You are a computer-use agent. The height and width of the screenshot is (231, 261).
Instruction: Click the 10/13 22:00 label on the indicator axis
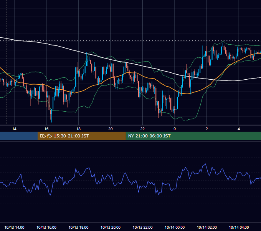[142, 227]
